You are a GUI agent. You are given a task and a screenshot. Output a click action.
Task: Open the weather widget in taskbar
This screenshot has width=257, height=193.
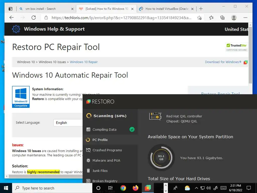tap(187, 188)
